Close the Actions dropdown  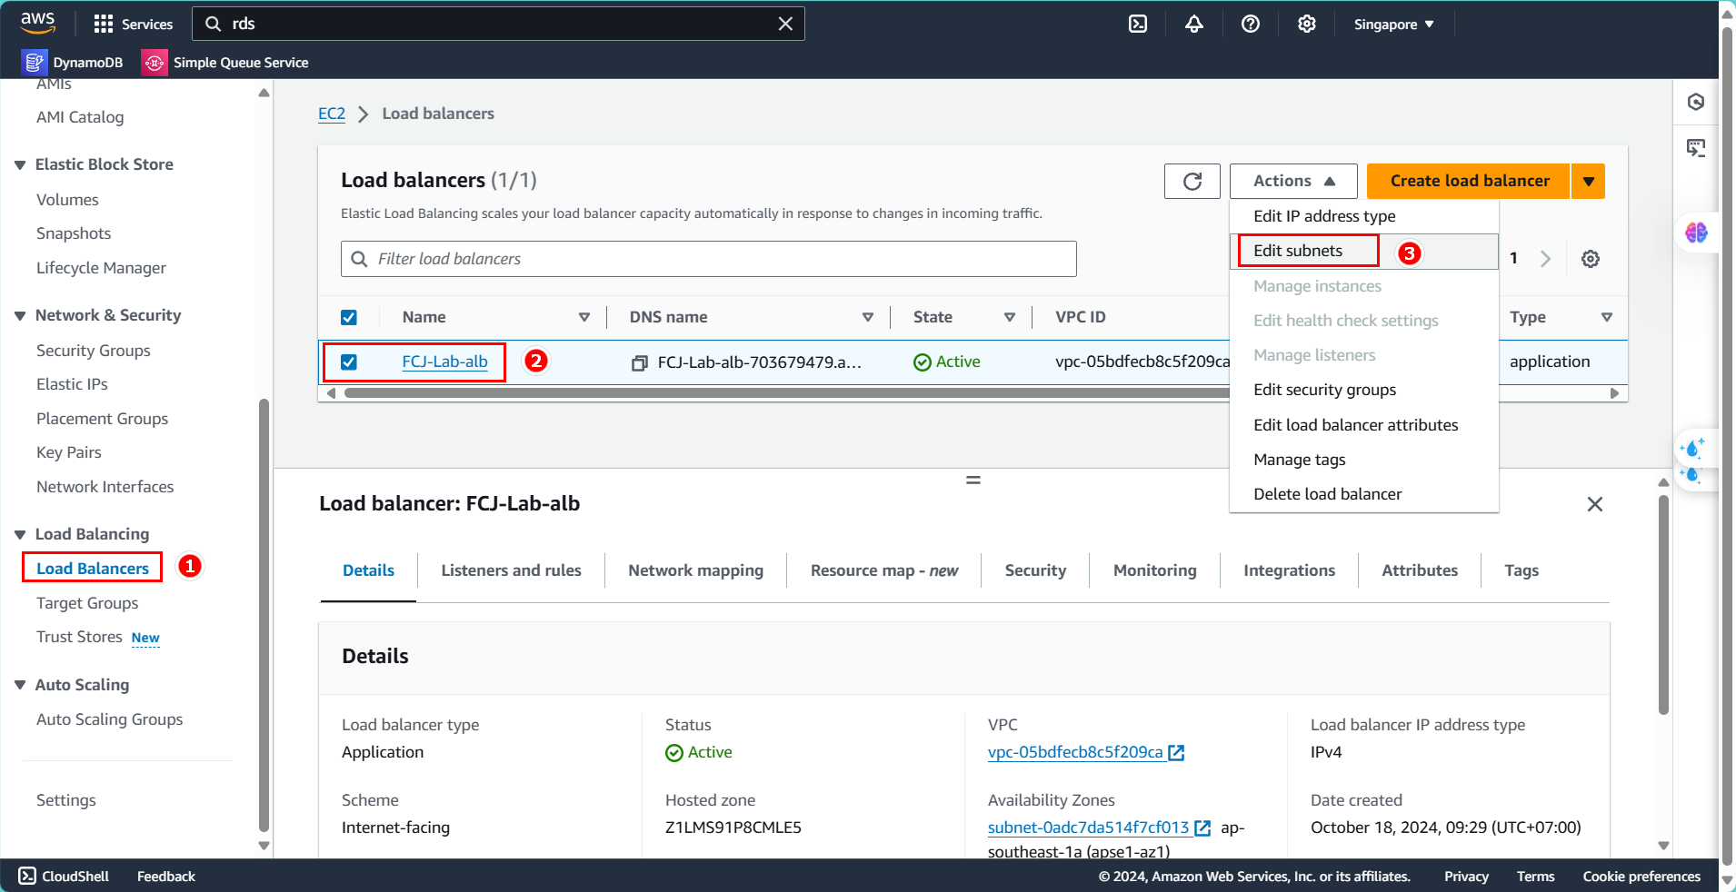[1293, 181]
